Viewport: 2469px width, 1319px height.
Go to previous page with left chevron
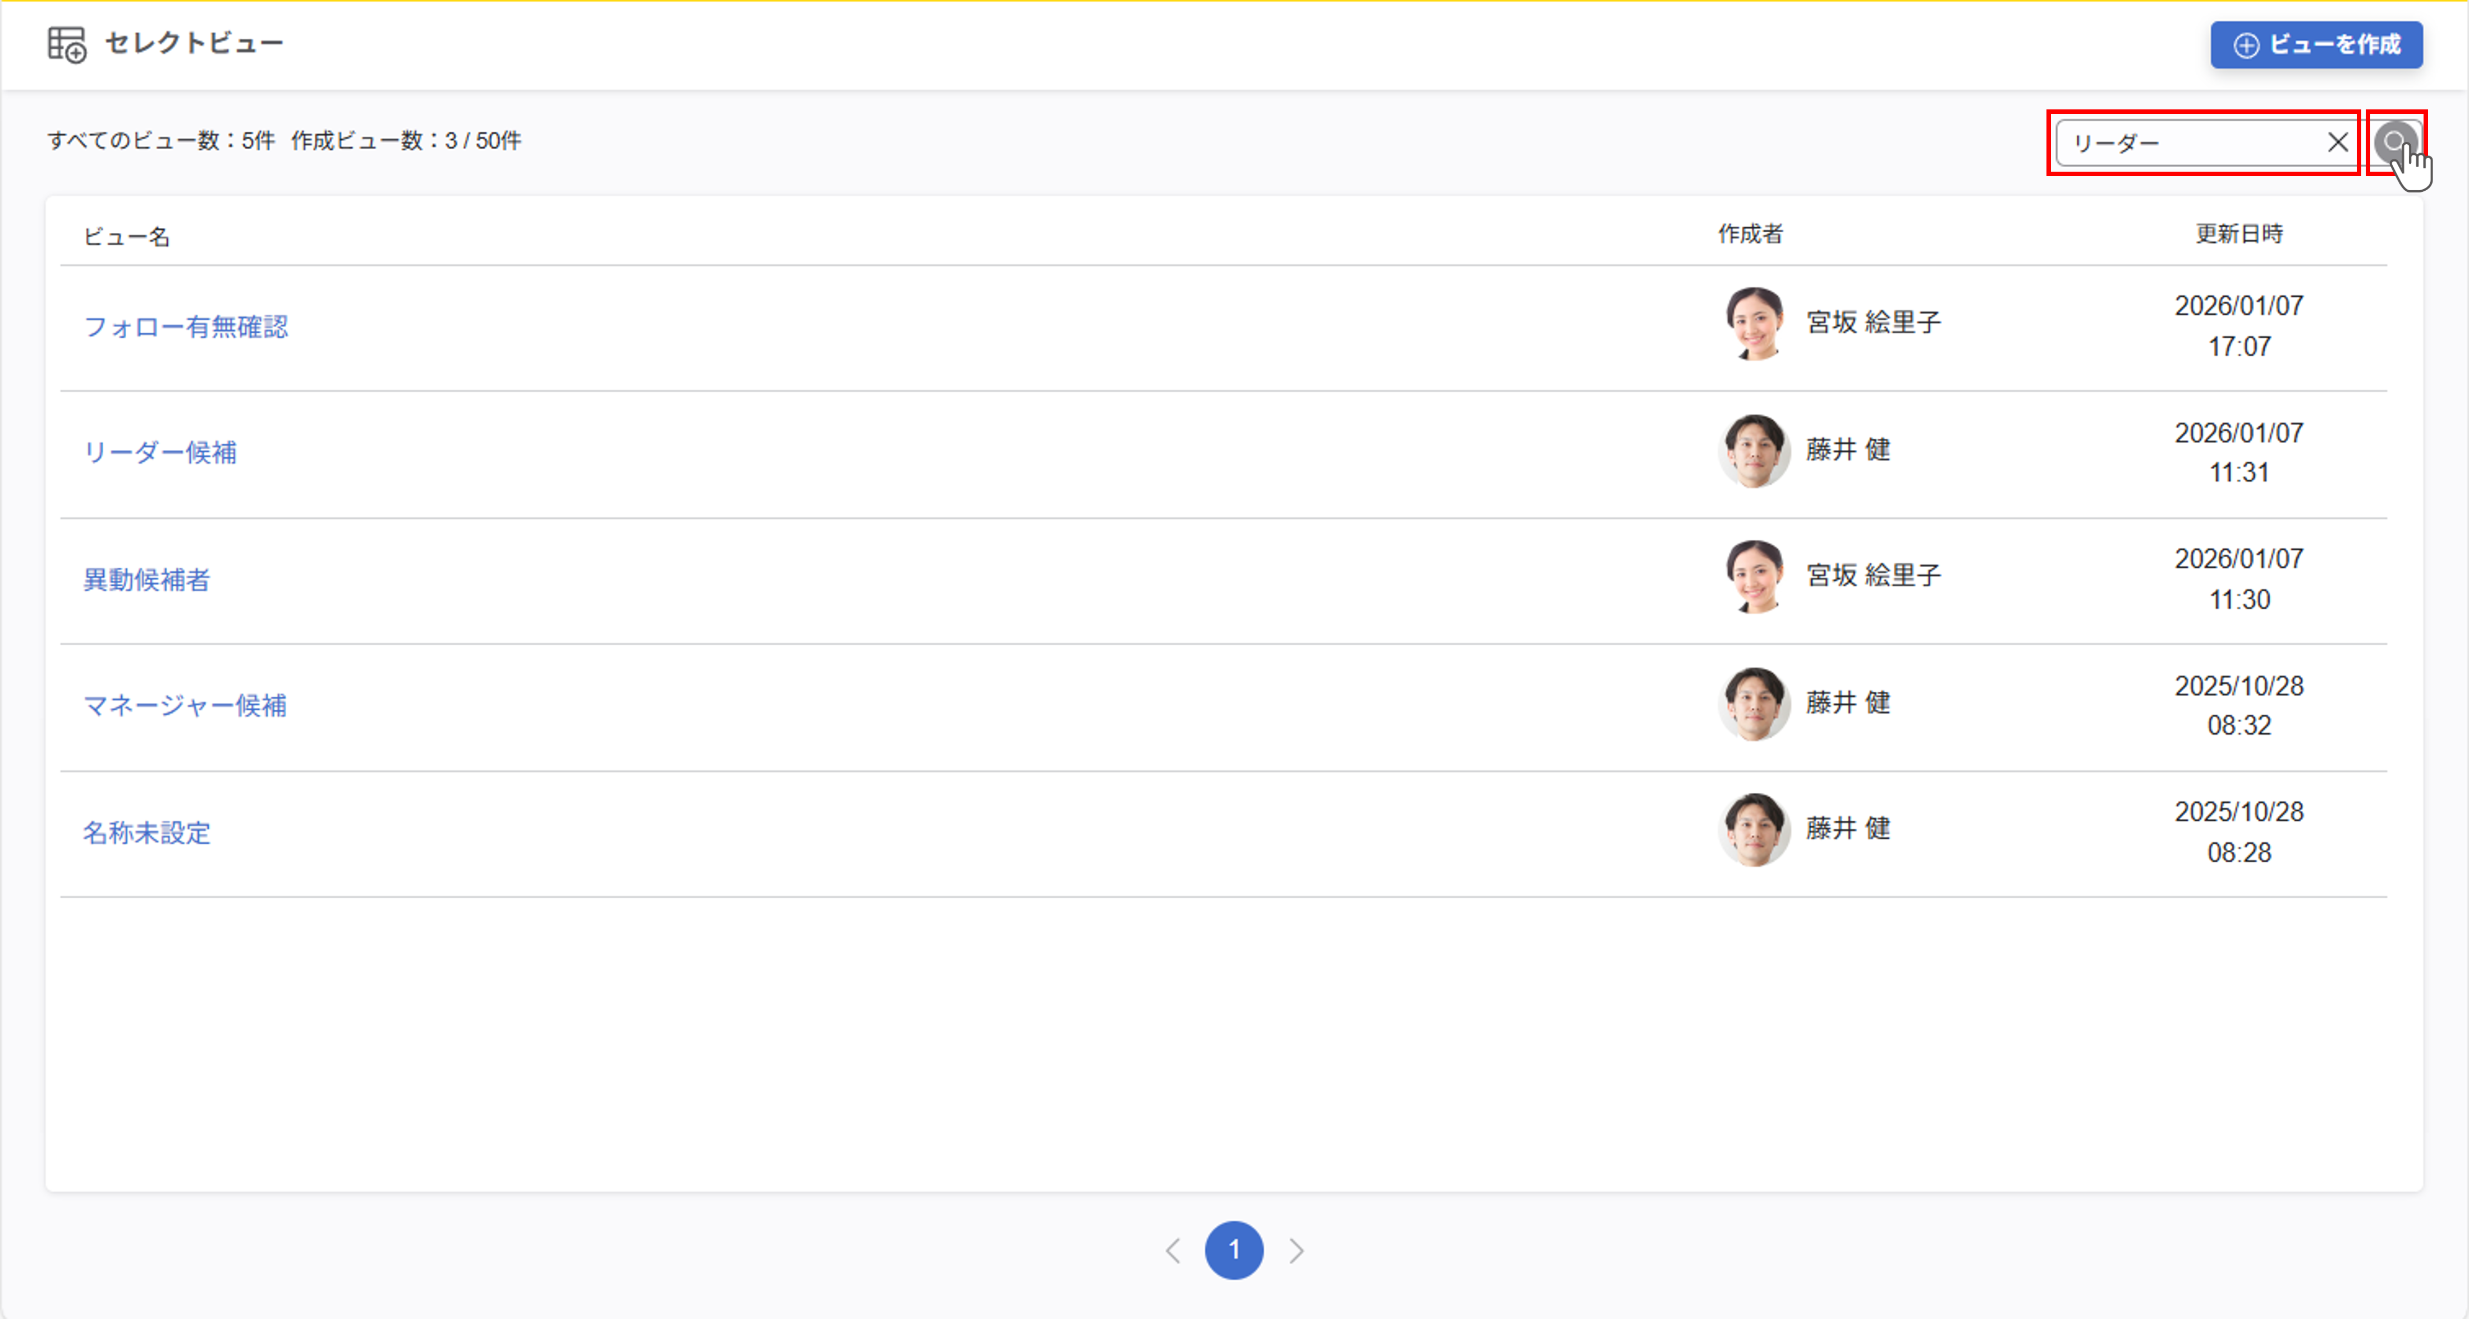click(1172, 1250)
